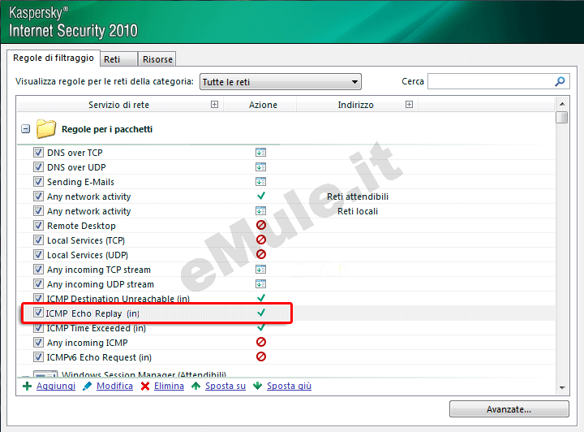The height and width of the screenshot is (432, 584).
Task: Click action icon for Any incoming TCP stream
Action: (260, 269)
